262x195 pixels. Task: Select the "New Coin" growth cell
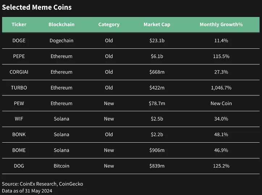point(221,103)
